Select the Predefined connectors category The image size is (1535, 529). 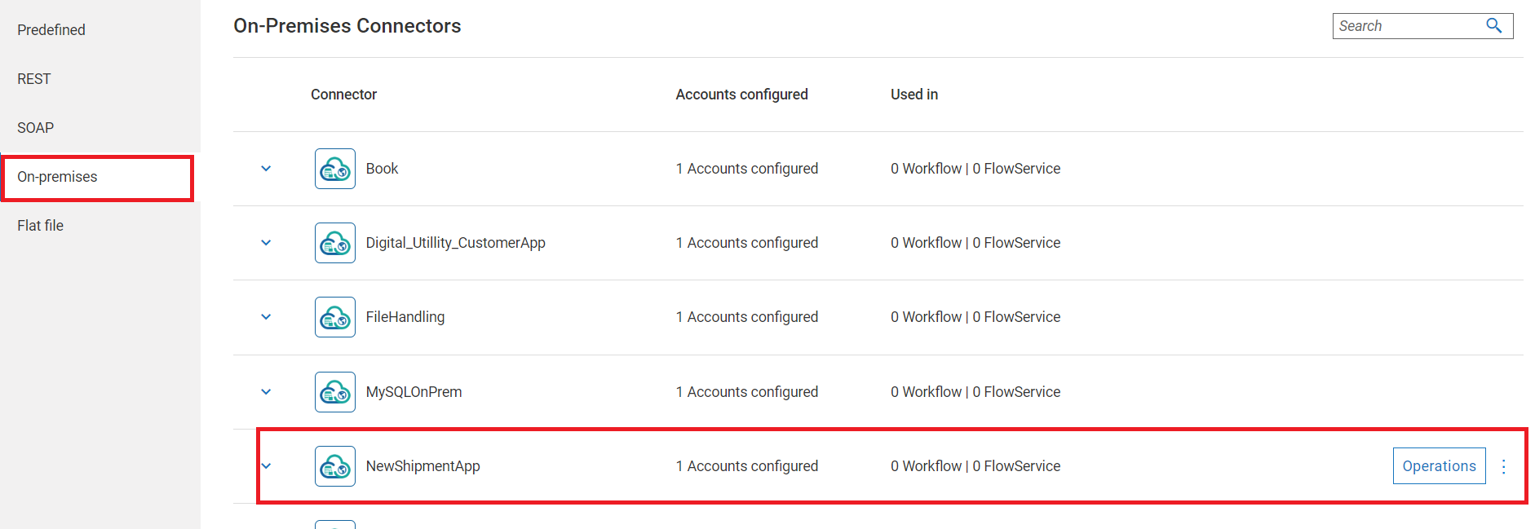51,29
